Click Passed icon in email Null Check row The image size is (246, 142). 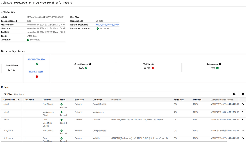(x=61, y=104)
